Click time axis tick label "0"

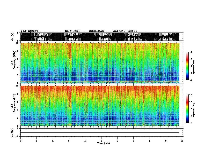coord(20,141)
